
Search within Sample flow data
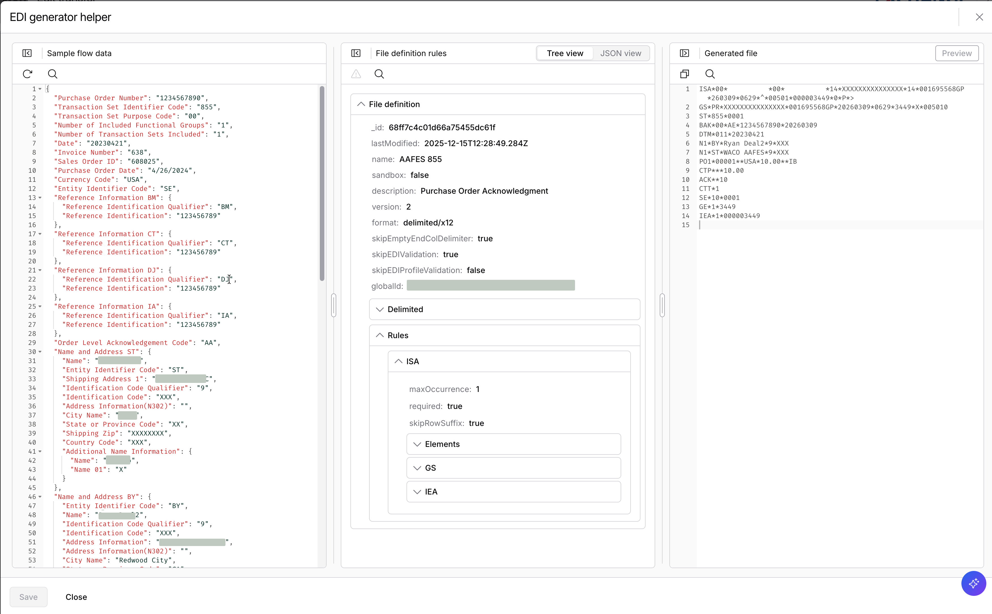pyautogui.click(x=53, y=74)
